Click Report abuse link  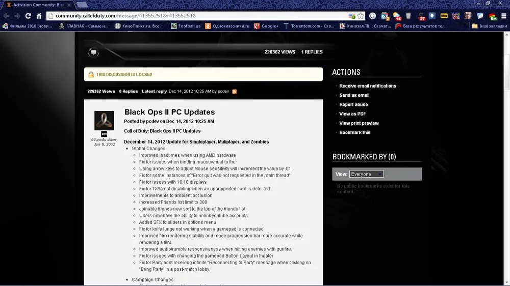point(353,104)
